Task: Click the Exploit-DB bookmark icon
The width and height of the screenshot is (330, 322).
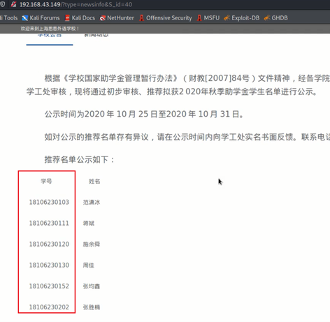Action: tap(227, 18)
